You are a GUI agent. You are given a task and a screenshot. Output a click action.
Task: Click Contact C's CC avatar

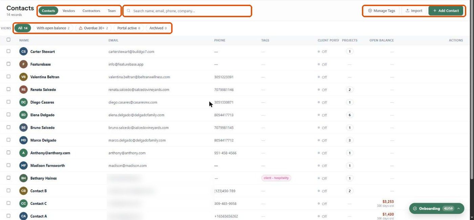[23, 203]
